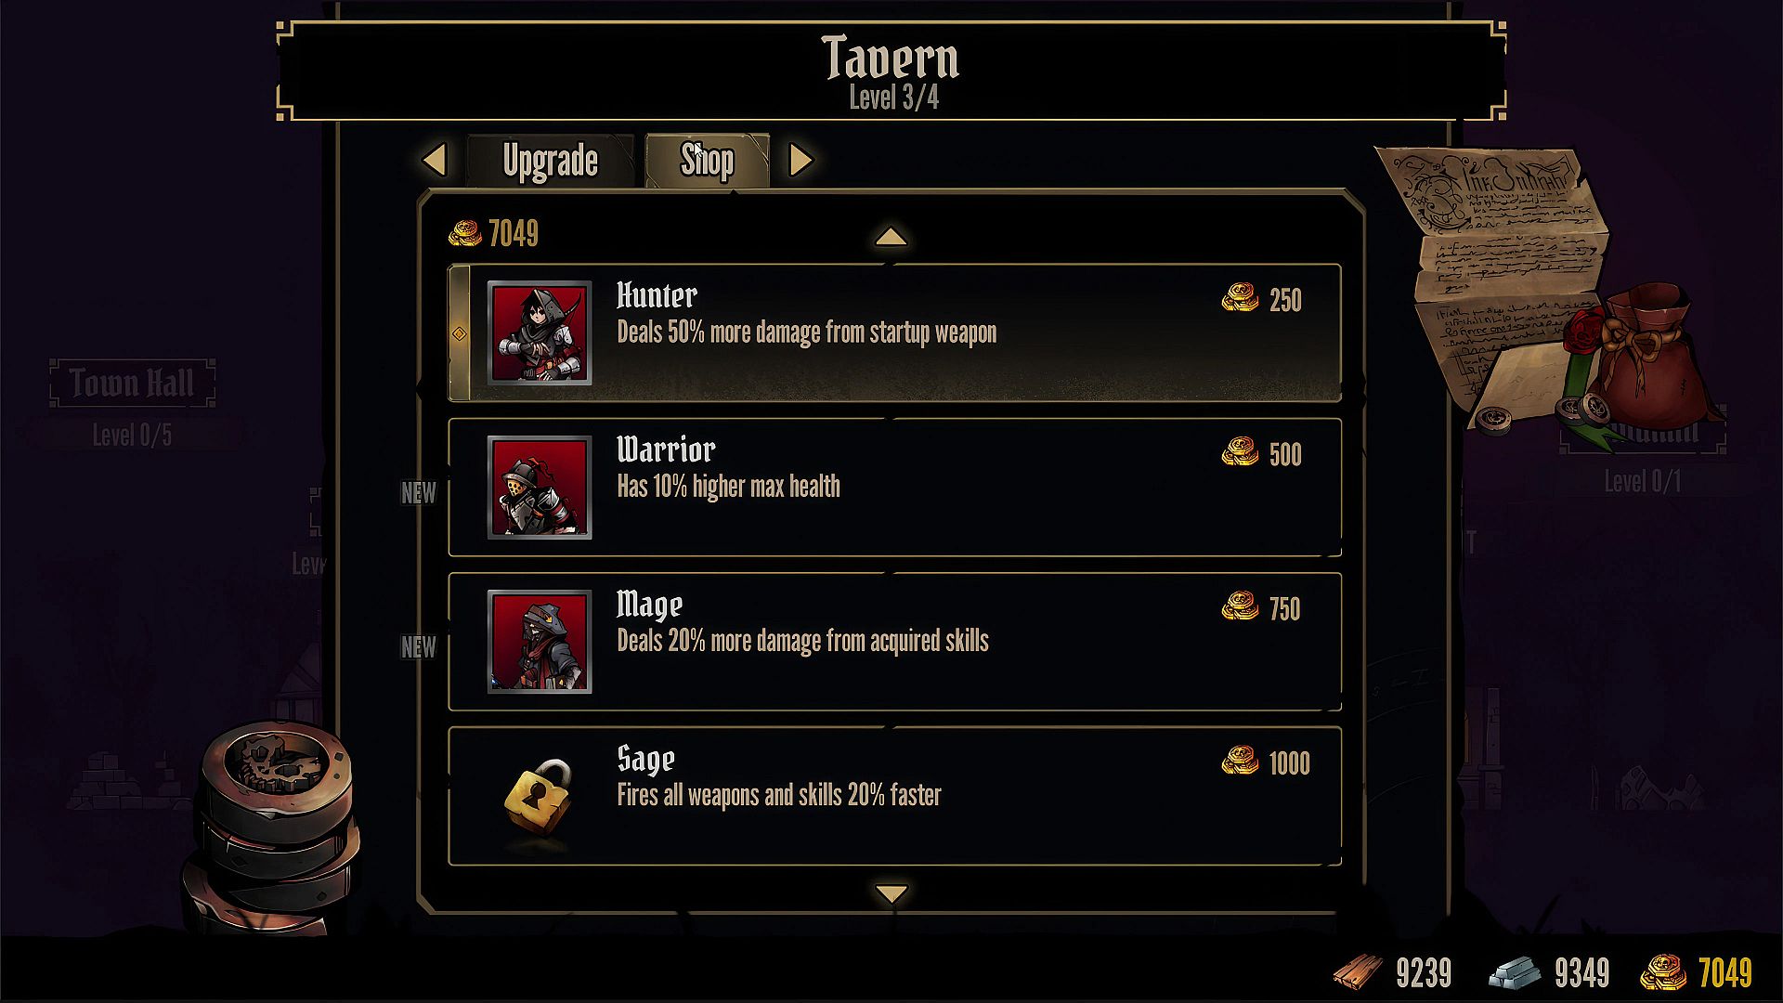This screenshot has height=1003, width=1783.
Task: Click the coin icon by Mage's 750 cost
Action: pos(1240,607)
